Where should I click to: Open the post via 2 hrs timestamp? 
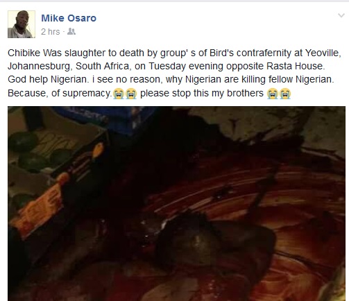click(51, 32)
